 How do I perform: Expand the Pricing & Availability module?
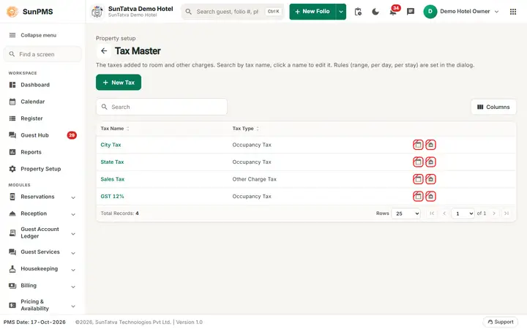pyautogui.click(x=42, y=305)
